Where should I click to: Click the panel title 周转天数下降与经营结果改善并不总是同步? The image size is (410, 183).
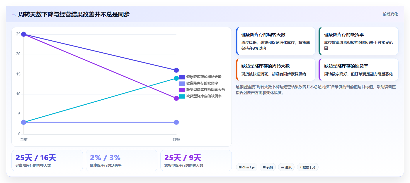tap(74, 14)
